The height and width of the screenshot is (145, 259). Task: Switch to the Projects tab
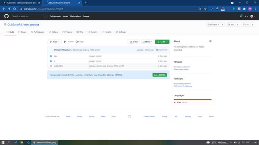point(67,32)
